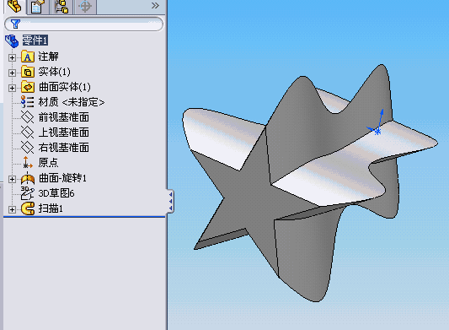Switch to the ConfigurationManager tab
449x330 pixels.
(61, 6)
